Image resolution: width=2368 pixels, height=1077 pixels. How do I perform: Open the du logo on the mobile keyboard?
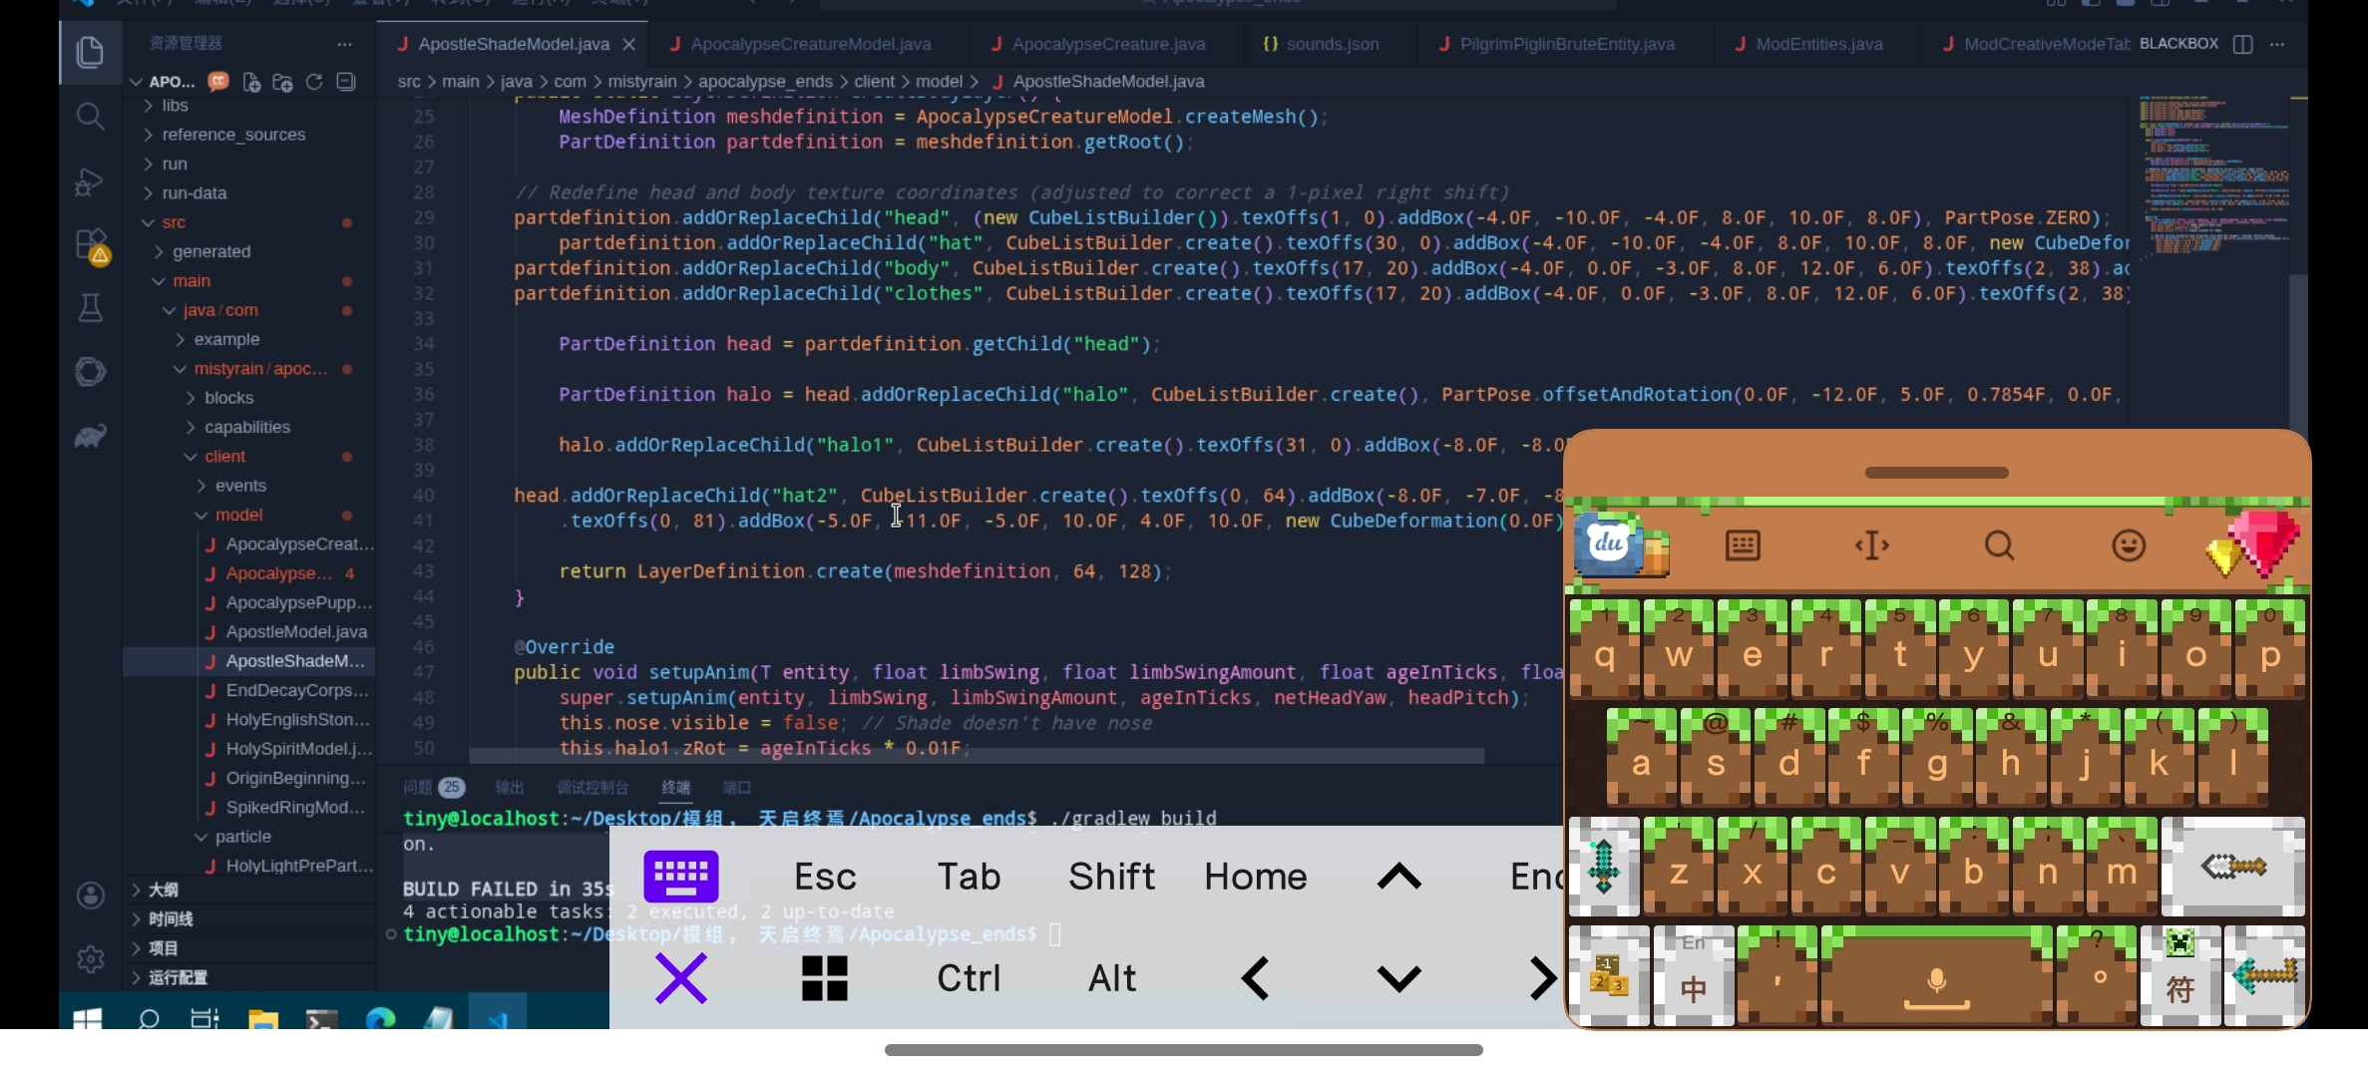(1609, 543)
